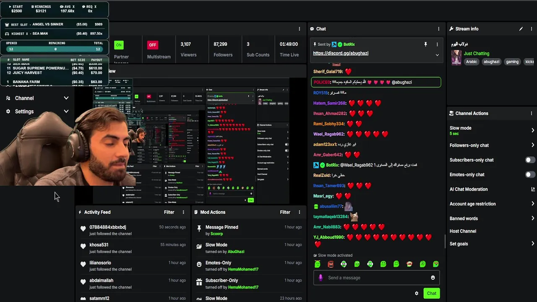Open the Mod Actions three-dot menu
Image resolution: width=537 pixels, height=302 pixels.
coord(299,212)
